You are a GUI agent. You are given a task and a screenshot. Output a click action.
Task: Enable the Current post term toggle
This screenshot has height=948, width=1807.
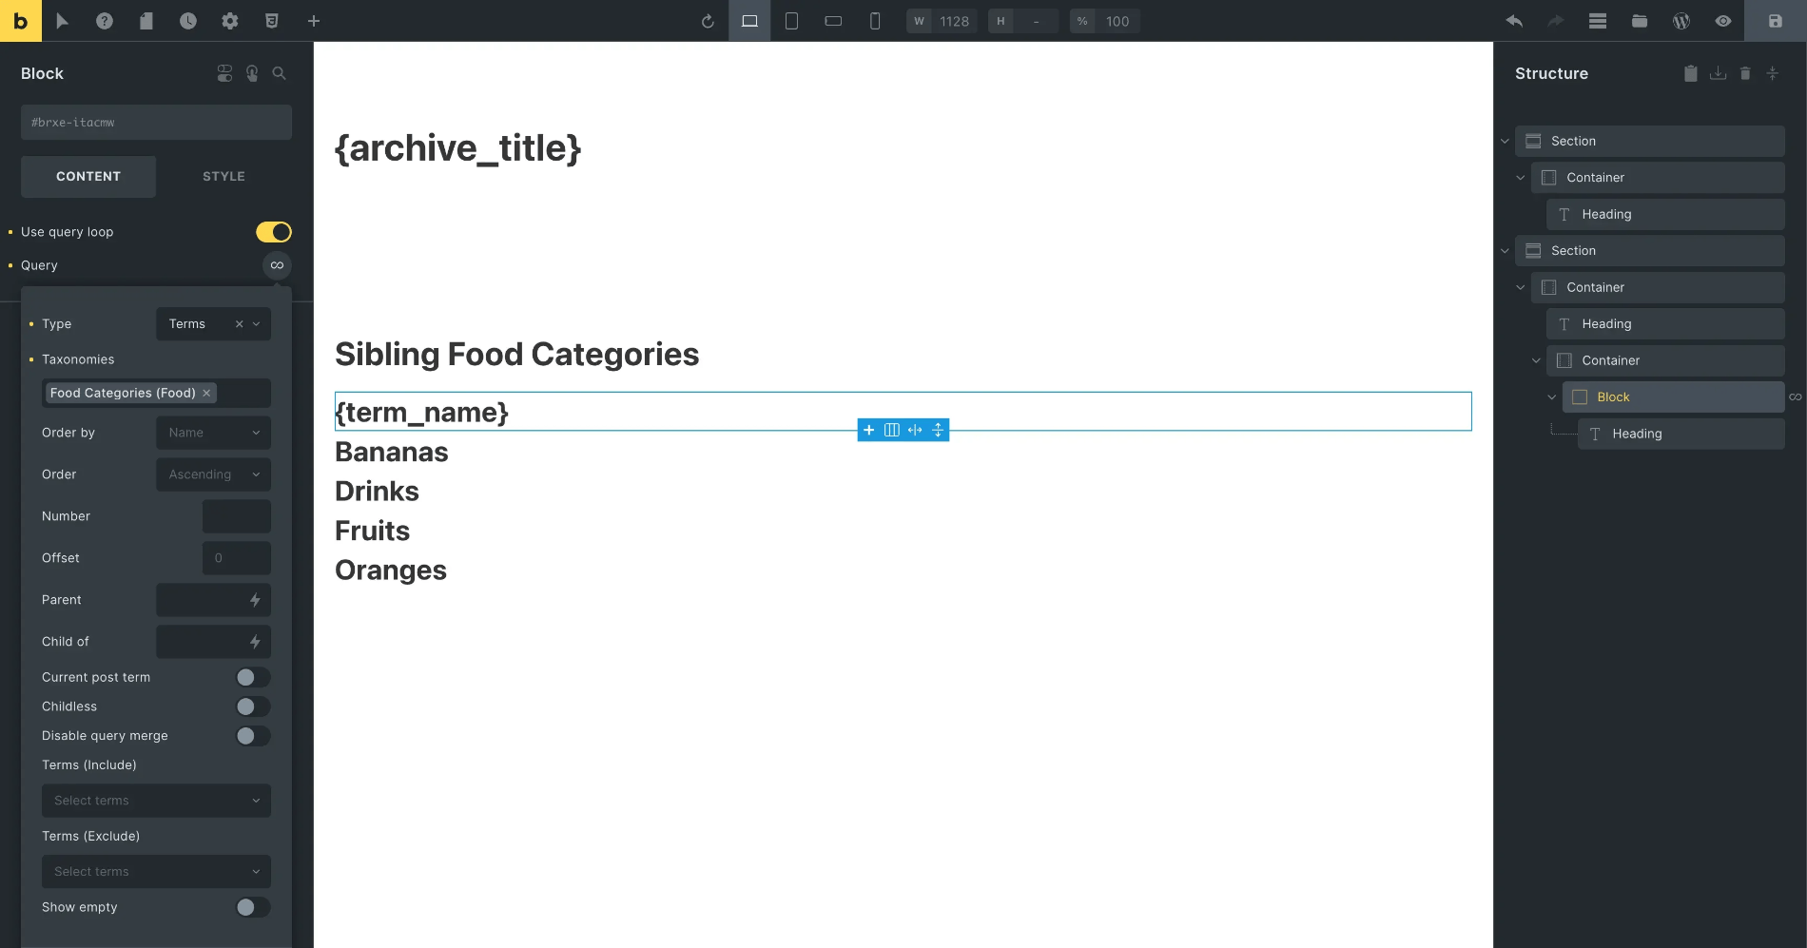click(x=253, y=677)
